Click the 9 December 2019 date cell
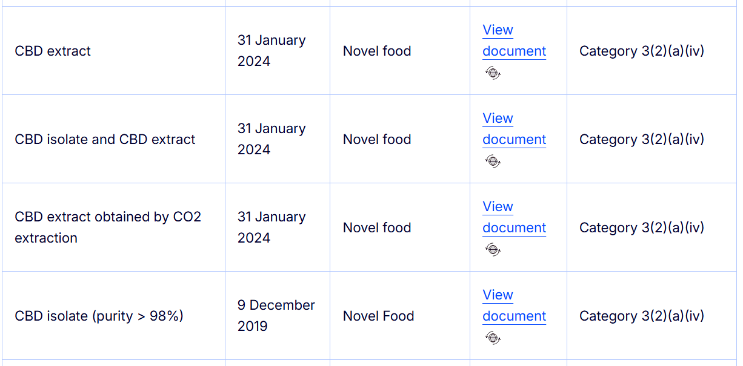Screen dimensions: 743x366 [x=276, y=315]
